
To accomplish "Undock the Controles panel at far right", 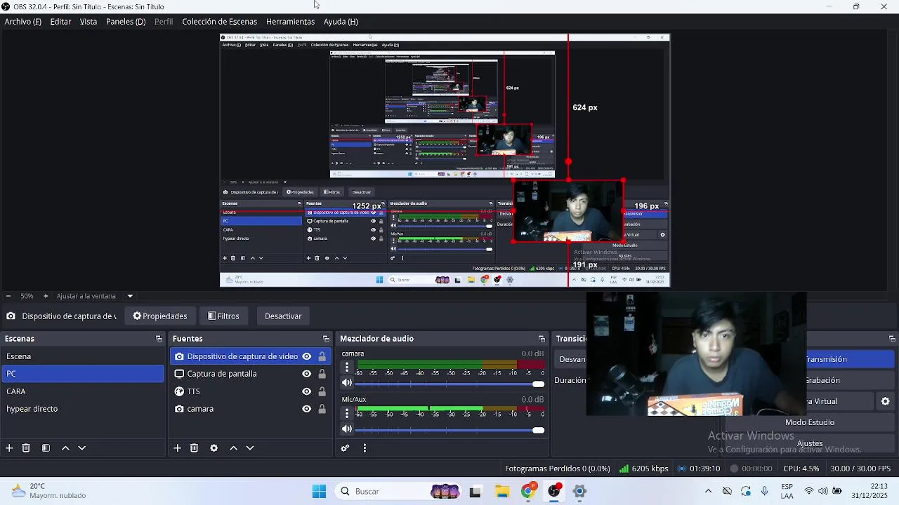I will [893, 339].
